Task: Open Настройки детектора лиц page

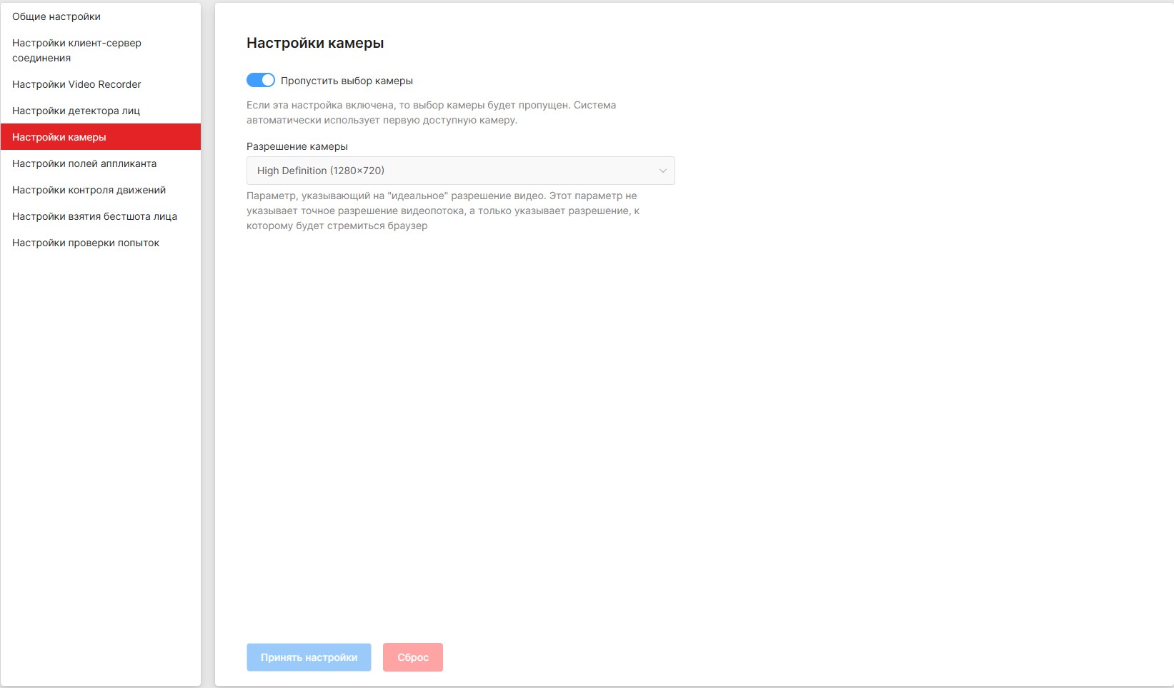Action: pyautogui.click(x=76, y=111)
